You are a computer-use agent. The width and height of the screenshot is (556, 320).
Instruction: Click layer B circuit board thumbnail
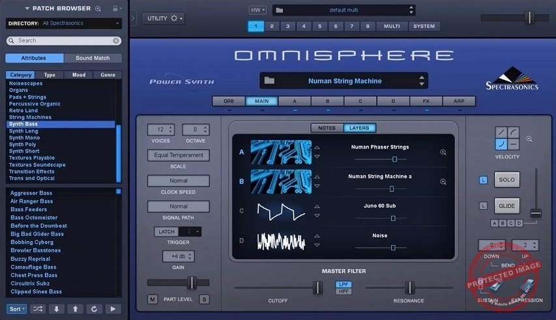click(x=281, y=181)
